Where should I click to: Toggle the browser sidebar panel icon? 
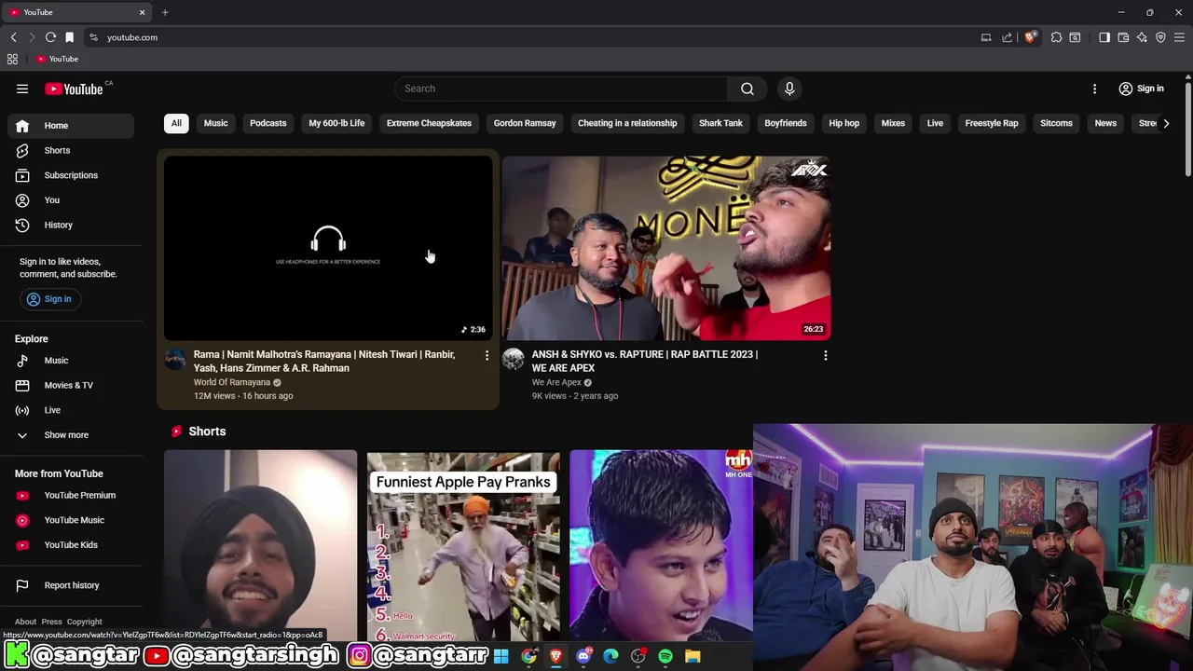(x=1104, y=37)
